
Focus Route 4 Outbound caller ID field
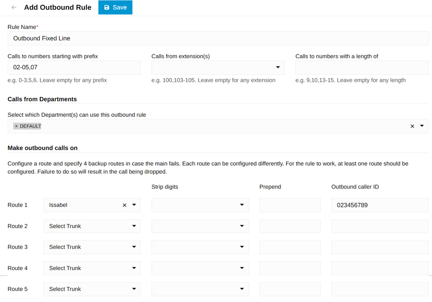pyautogui.click(x=380, y=268)
